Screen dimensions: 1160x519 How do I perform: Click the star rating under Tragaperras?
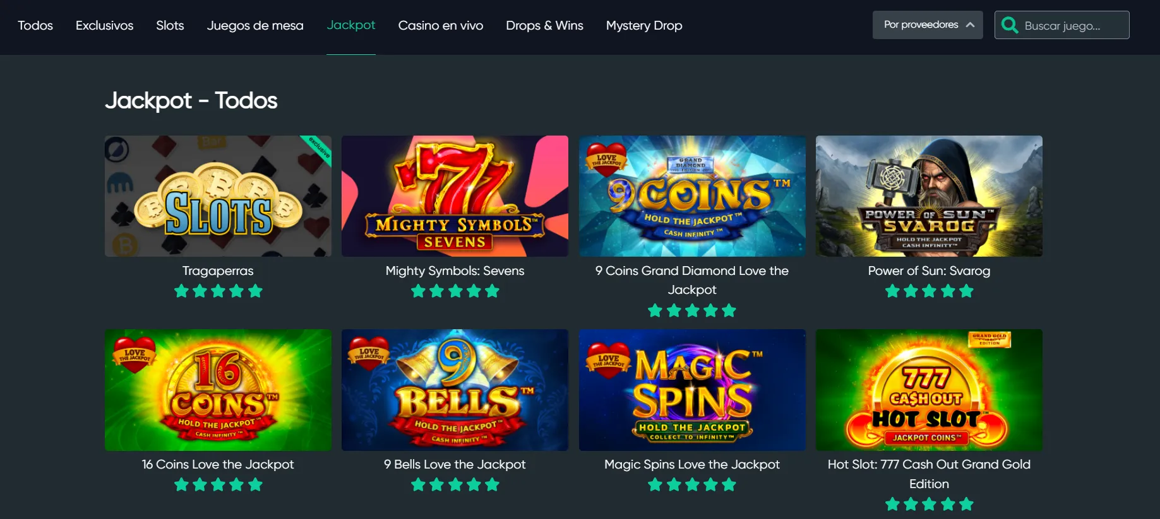(x=218, y=291)
